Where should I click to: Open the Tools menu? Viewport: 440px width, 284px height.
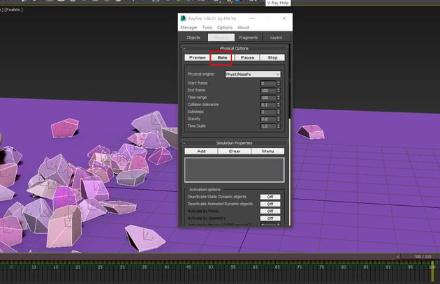[207, 27]
